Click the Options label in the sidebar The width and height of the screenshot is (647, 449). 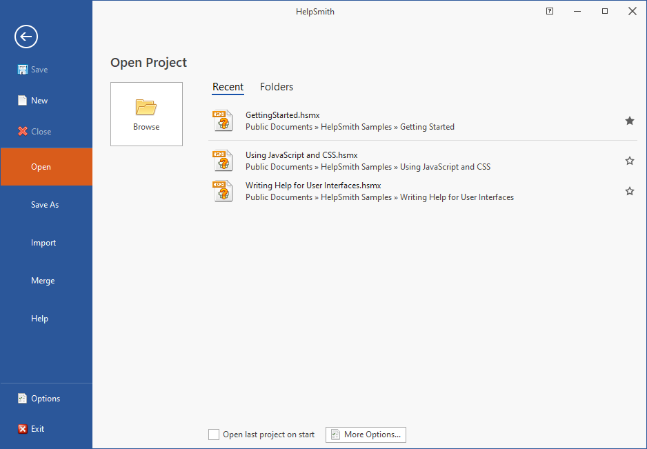point(46,398)
